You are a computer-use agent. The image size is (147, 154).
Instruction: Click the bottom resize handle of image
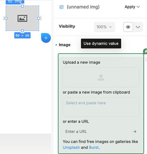pos(22,30)
